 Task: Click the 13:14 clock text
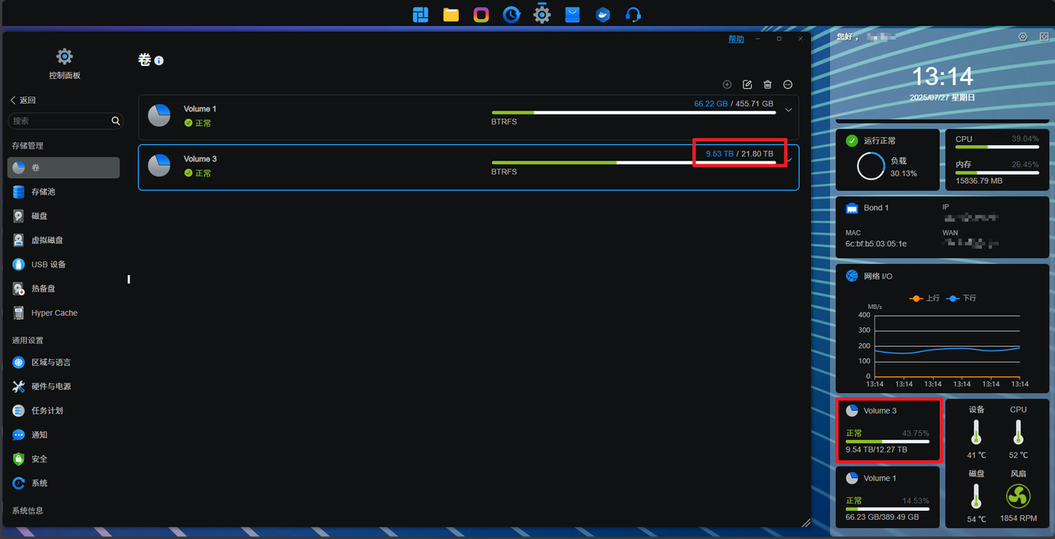coord(943,77)
